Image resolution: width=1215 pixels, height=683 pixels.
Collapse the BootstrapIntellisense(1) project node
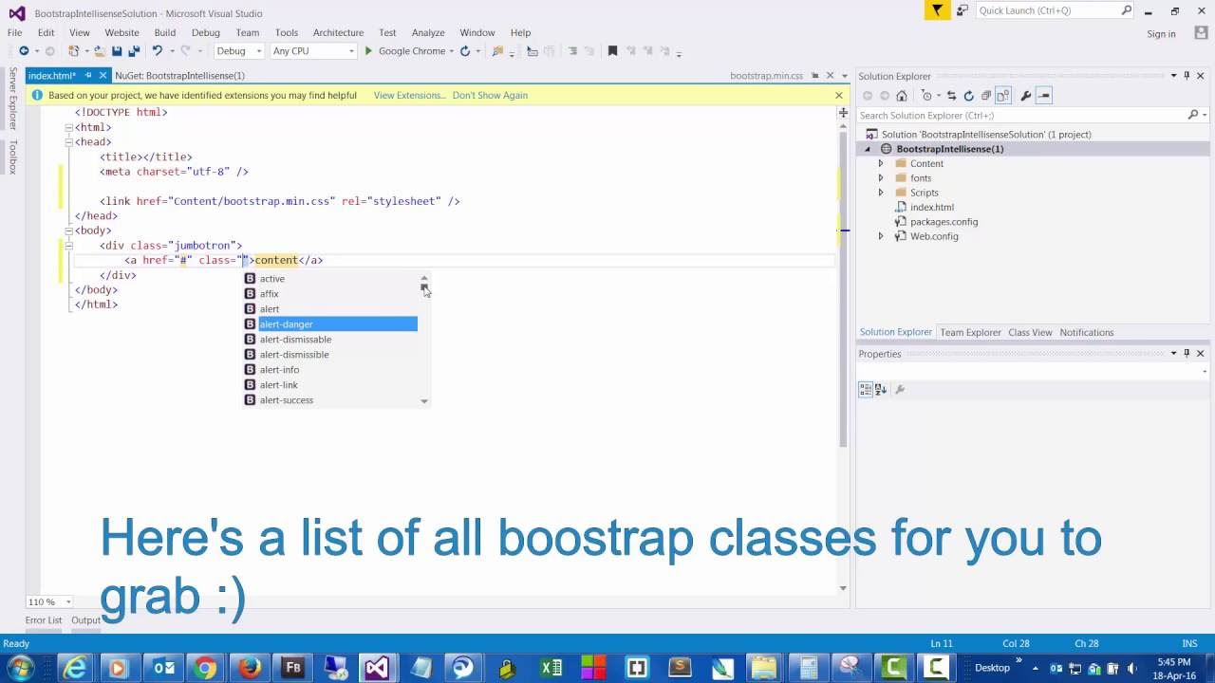[x=868, y=149]
